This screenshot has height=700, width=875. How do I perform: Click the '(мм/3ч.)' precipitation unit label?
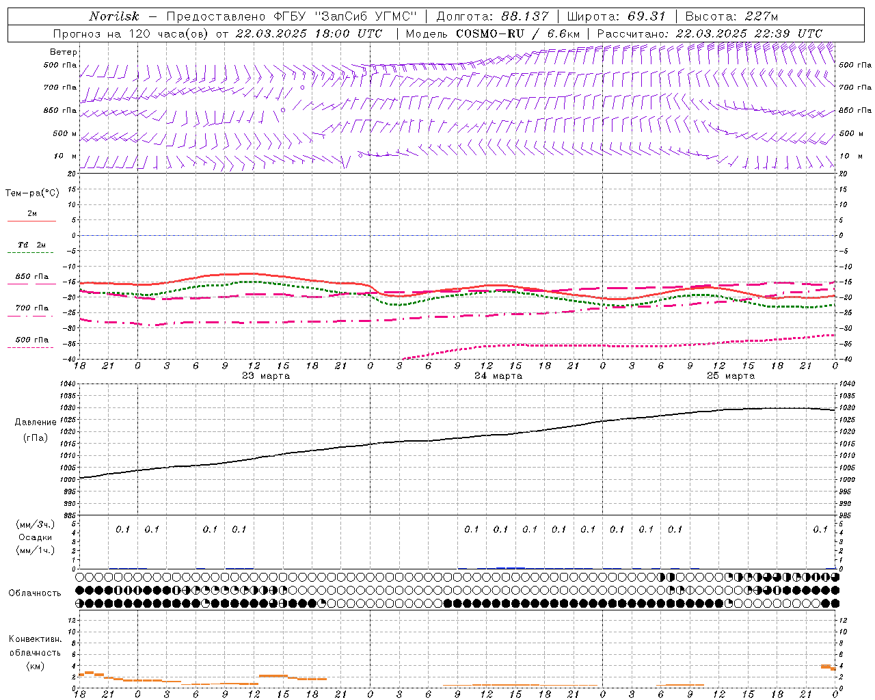36,524
